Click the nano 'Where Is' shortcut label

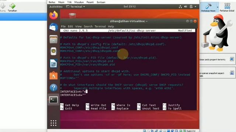123,105
